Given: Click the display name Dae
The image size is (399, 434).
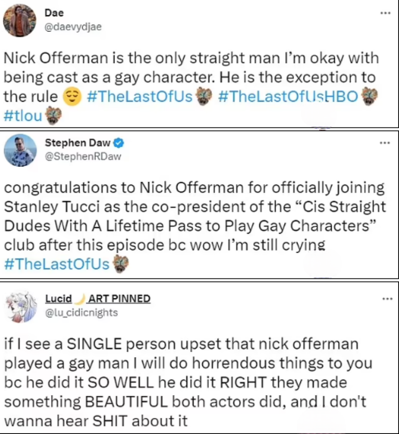Looking at the screenshot, I should (x=51, y=13).
